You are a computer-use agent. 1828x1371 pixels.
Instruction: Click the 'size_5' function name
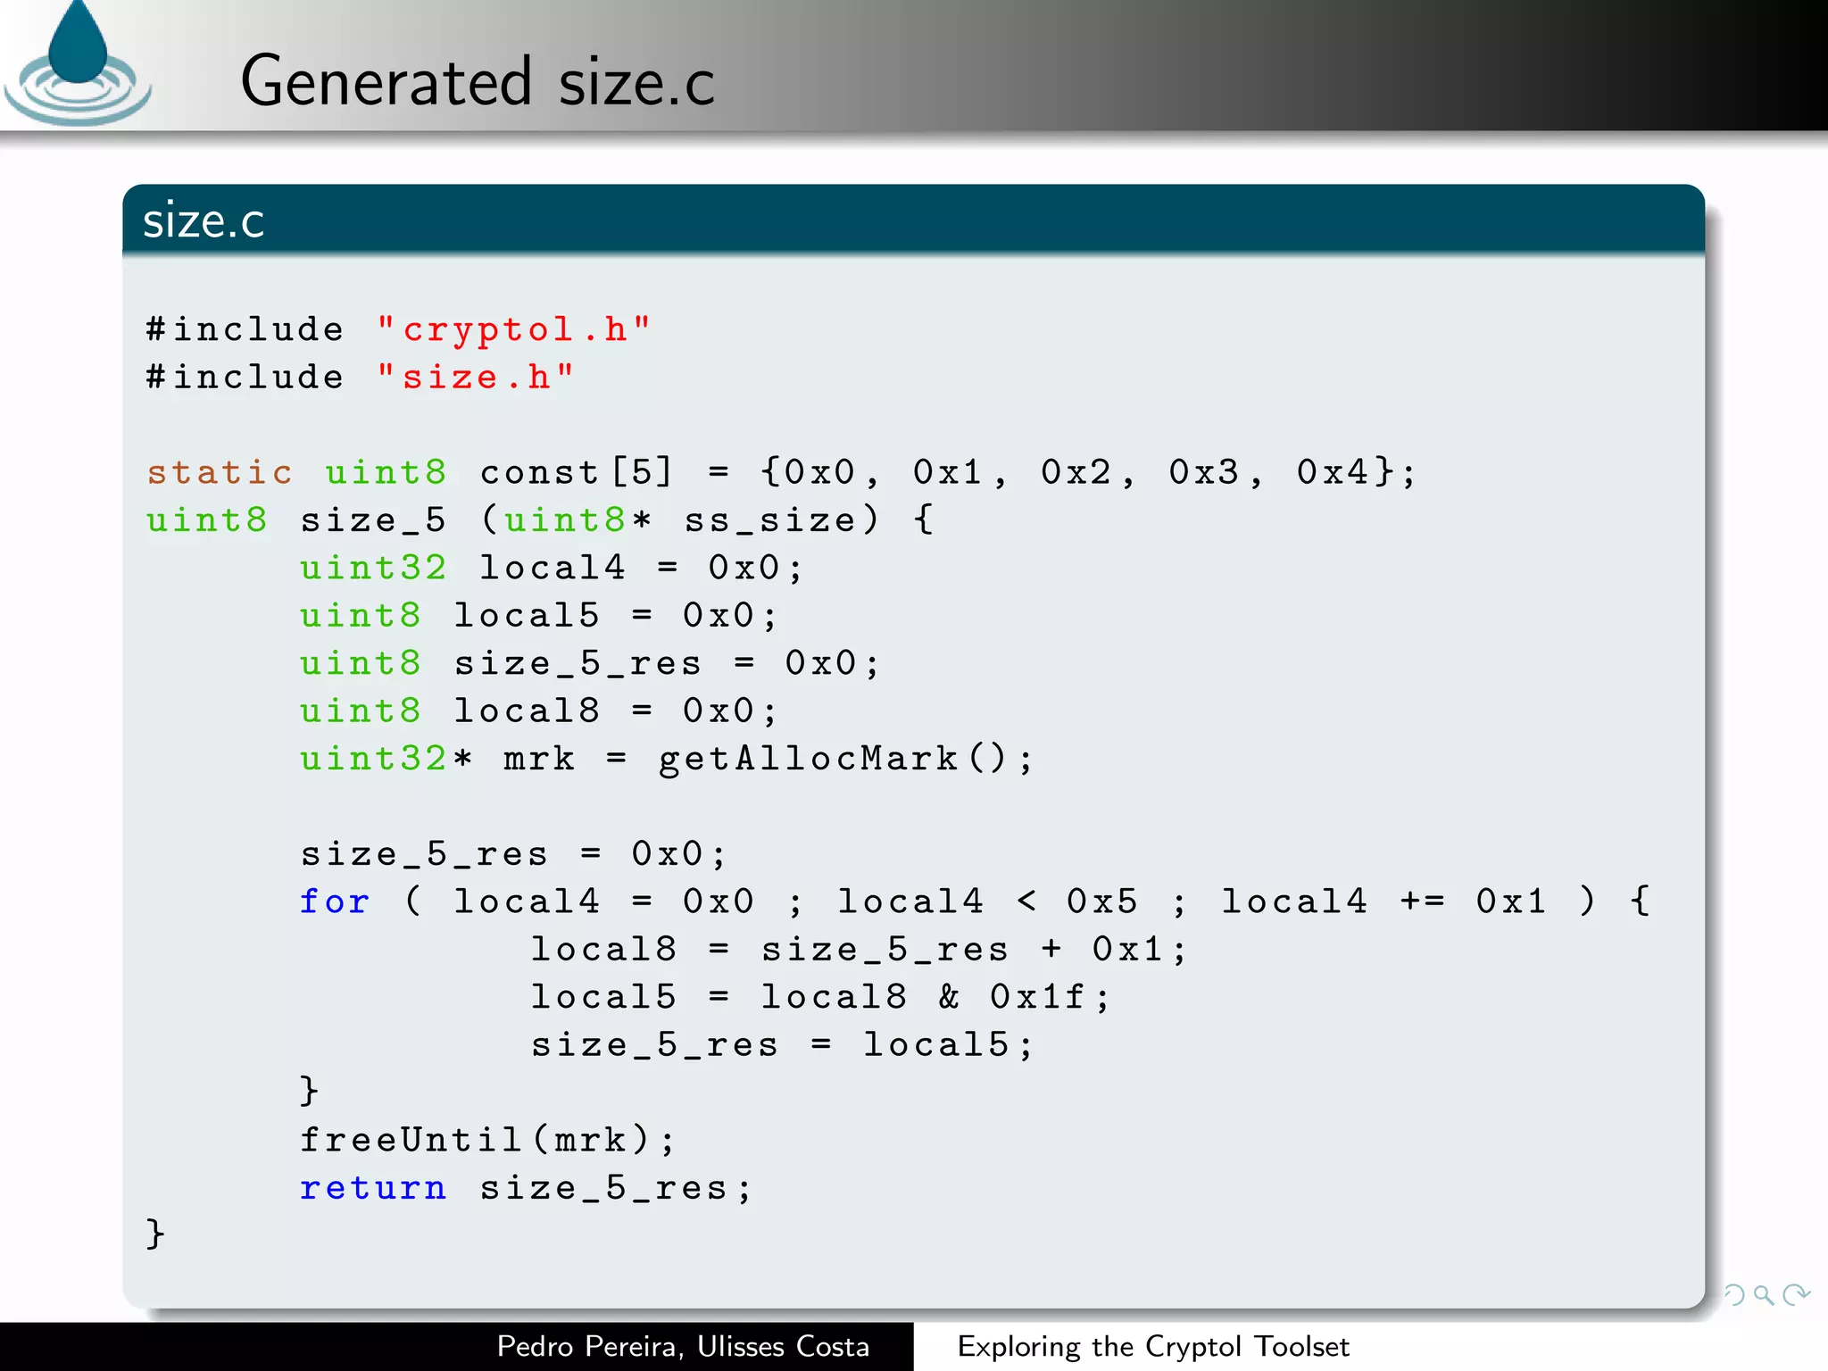[x=373, y=520]
